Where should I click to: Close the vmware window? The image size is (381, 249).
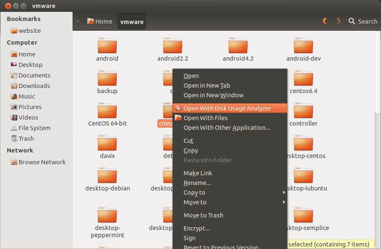[8, 6]
